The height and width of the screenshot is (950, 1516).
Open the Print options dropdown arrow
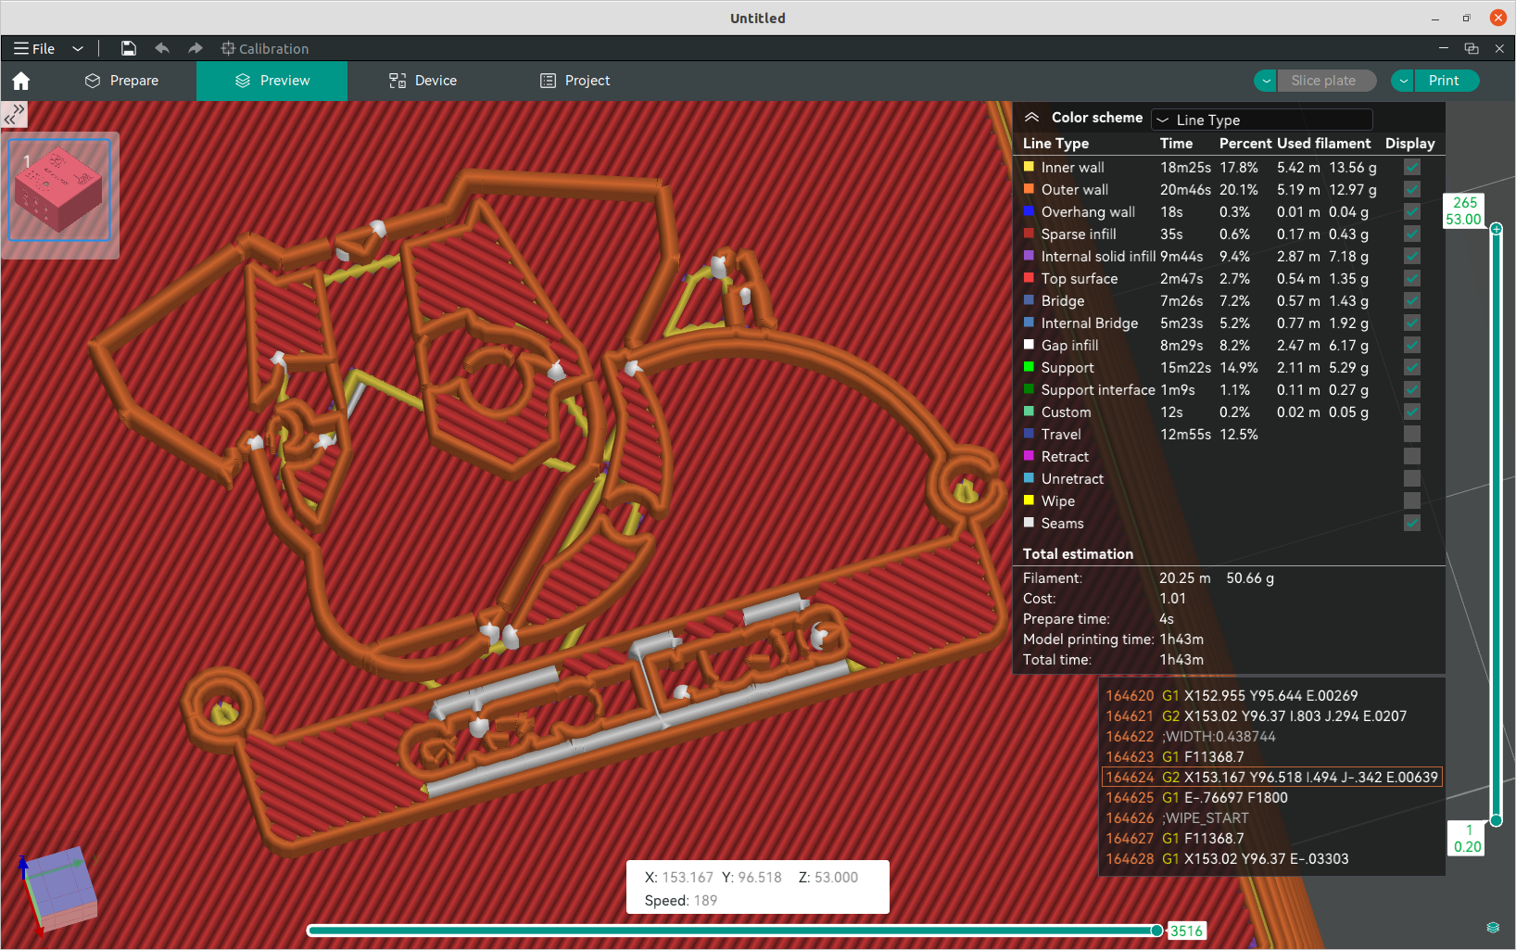click(x=1403, y=81)
